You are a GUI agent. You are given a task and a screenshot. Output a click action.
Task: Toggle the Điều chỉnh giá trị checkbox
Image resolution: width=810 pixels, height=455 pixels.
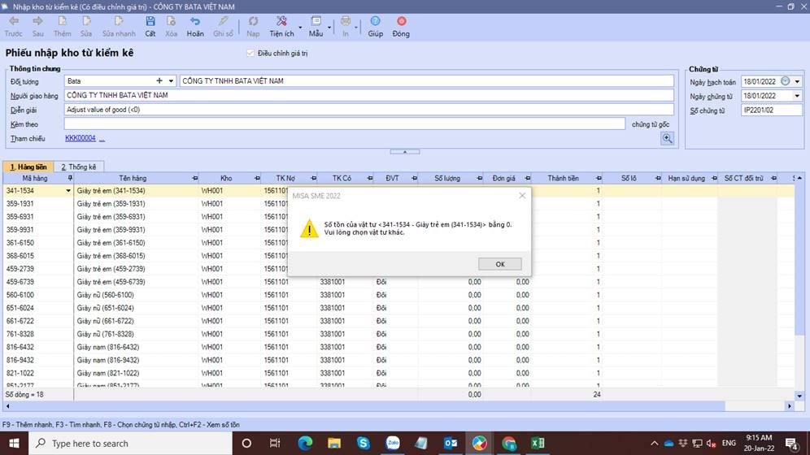(250, 53)
